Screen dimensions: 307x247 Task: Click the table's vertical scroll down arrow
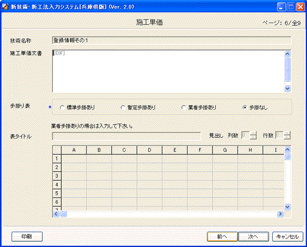click(288, 207)
